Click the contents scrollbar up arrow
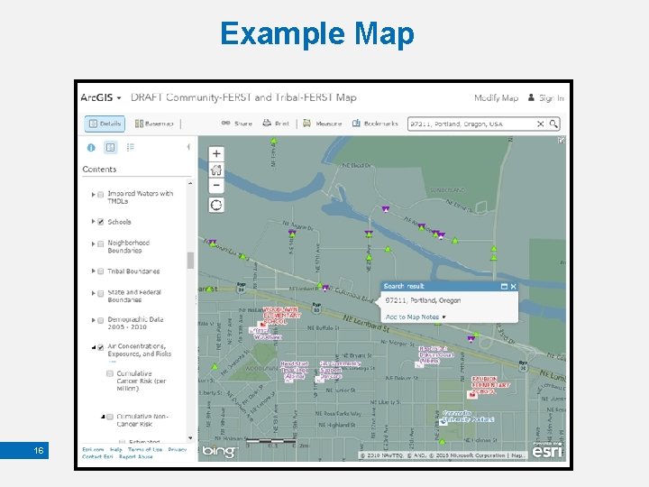 click(190, 183)
